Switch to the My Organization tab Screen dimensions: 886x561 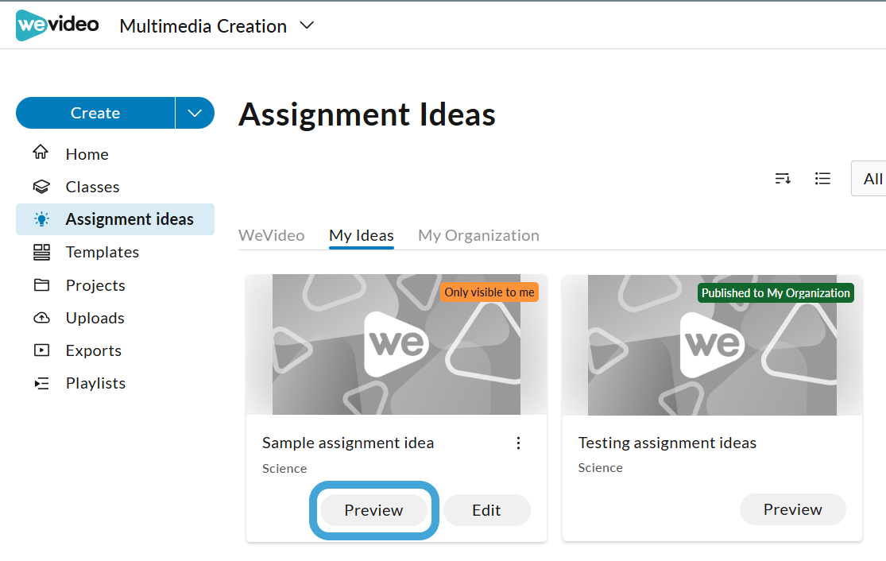[478, 235]
